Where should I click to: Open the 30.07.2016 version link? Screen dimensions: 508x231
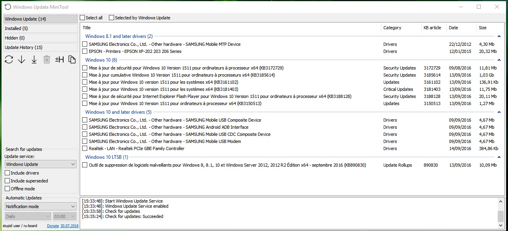point(69,226)
